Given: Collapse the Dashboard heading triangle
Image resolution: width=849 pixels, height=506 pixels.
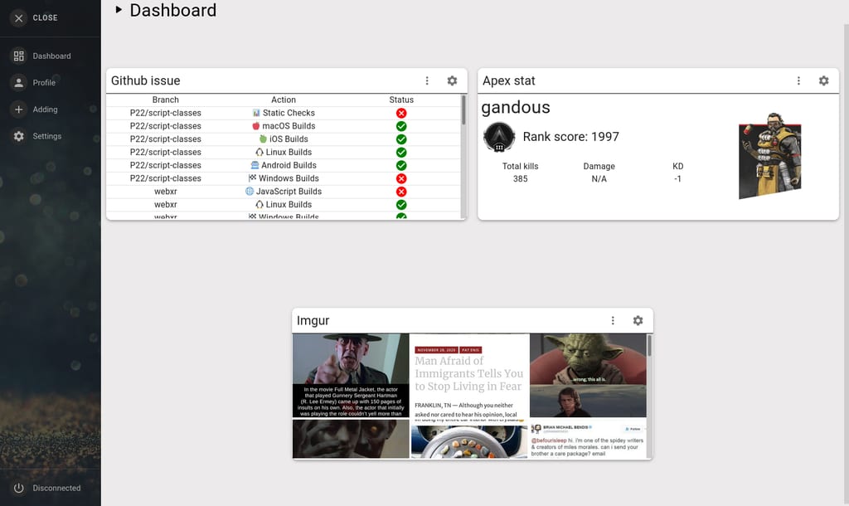Looking at the screenshot, I should point(118,9).
